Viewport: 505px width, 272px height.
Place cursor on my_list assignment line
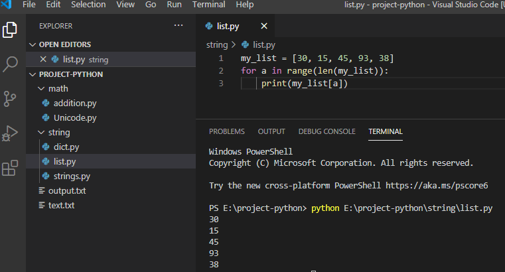coord(317,58)
